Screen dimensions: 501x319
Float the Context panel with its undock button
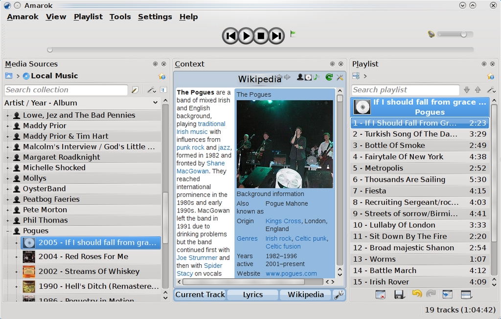332,64
